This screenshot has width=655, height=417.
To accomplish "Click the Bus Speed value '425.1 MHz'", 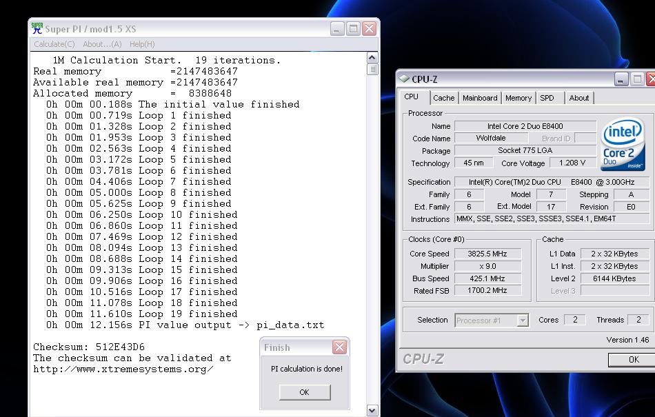I will coord(487,278).
